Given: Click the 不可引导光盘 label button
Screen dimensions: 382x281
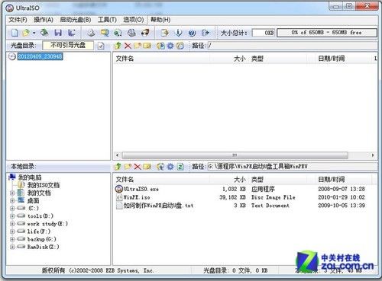Looking at the screenshot, I should [68, 46].
